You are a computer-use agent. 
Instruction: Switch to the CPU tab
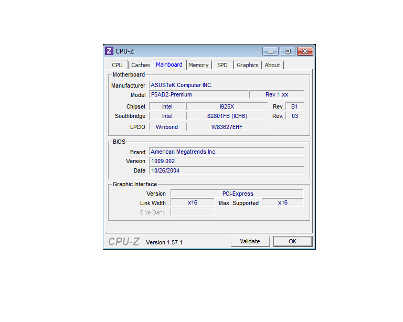coord(117,65)
